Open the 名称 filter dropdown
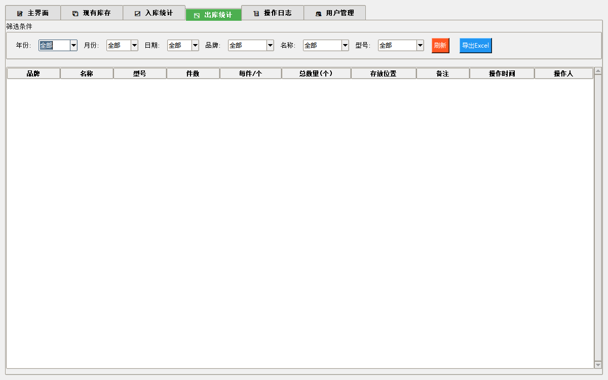This screenshot has width=608, height=380. pyautogui.click(x=345, y=46)
